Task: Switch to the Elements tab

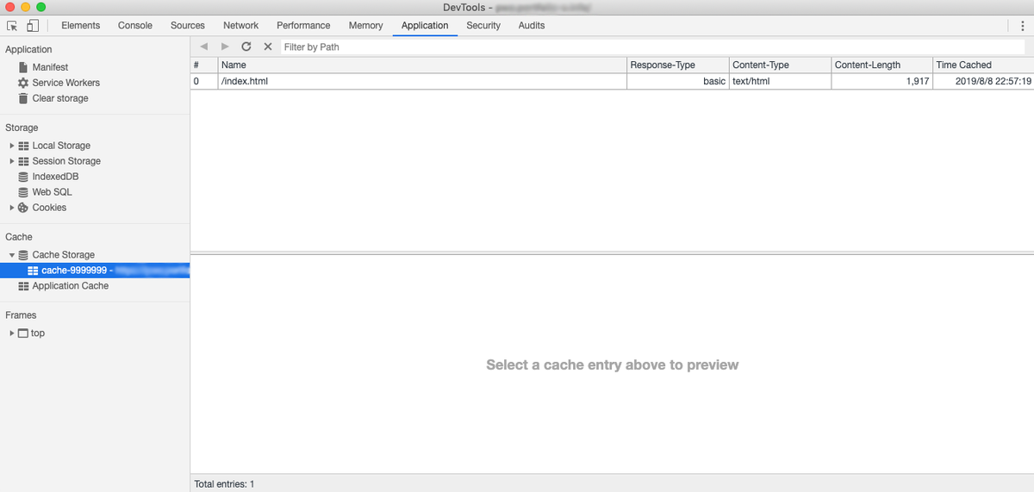Action: point(81,26)
